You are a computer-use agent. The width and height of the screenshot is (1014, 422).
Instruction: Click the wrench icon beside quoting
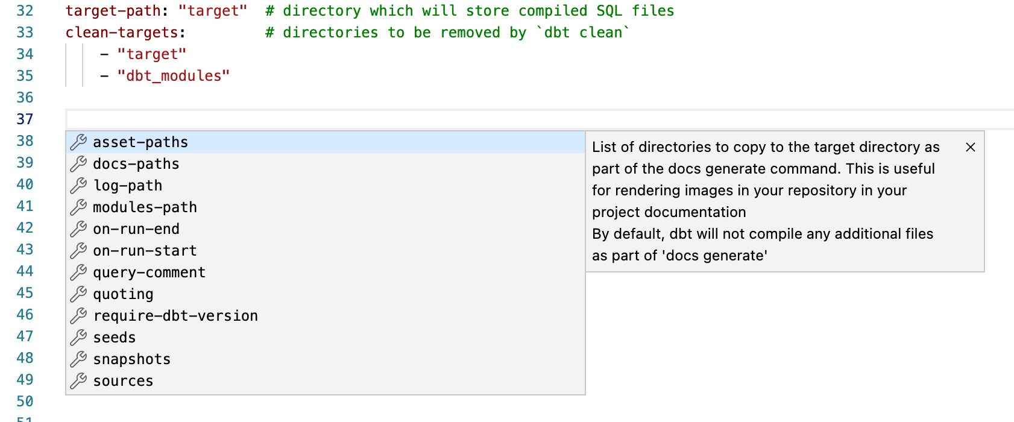point(78,294)
